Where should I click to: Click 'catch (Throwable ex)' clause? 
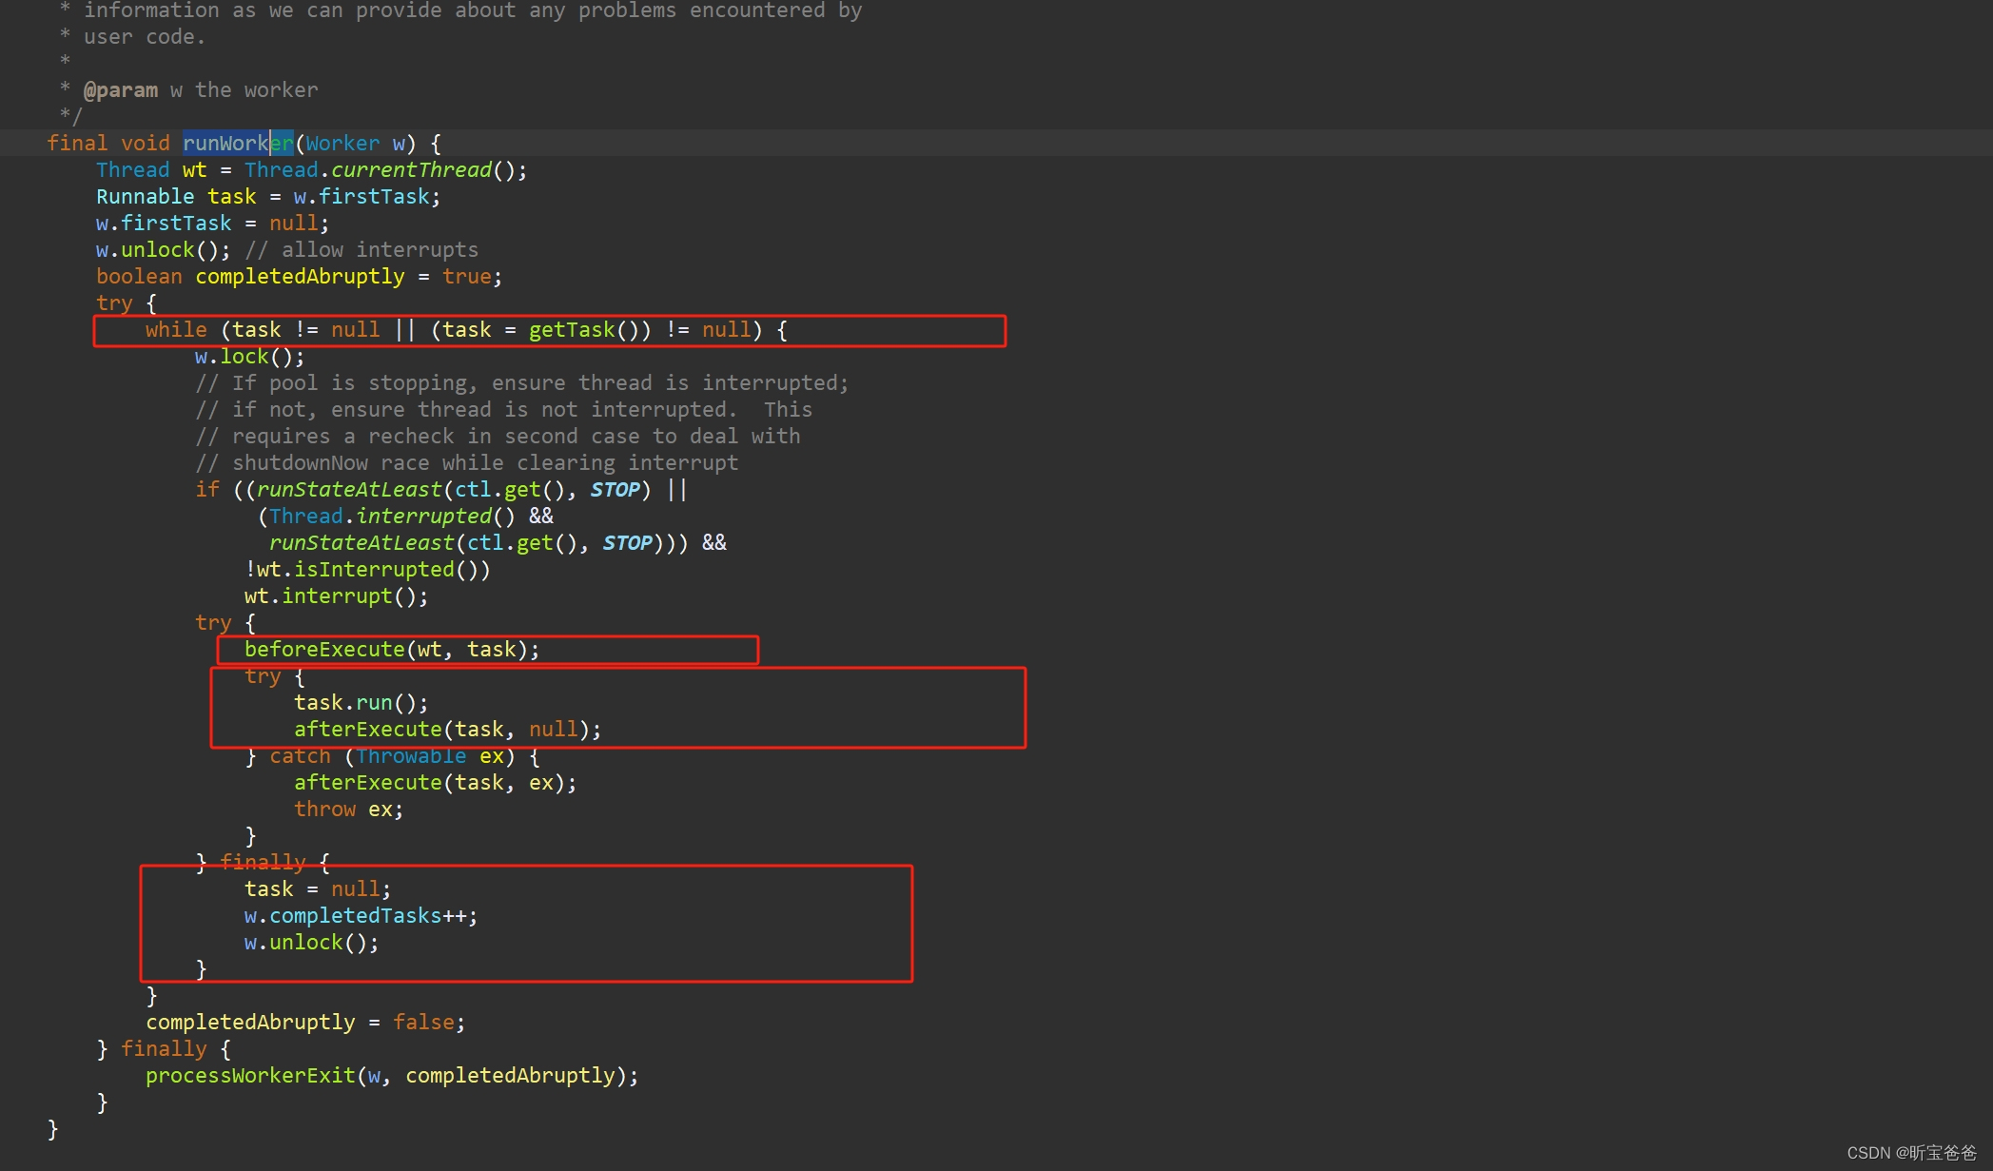tap(392, 756)
